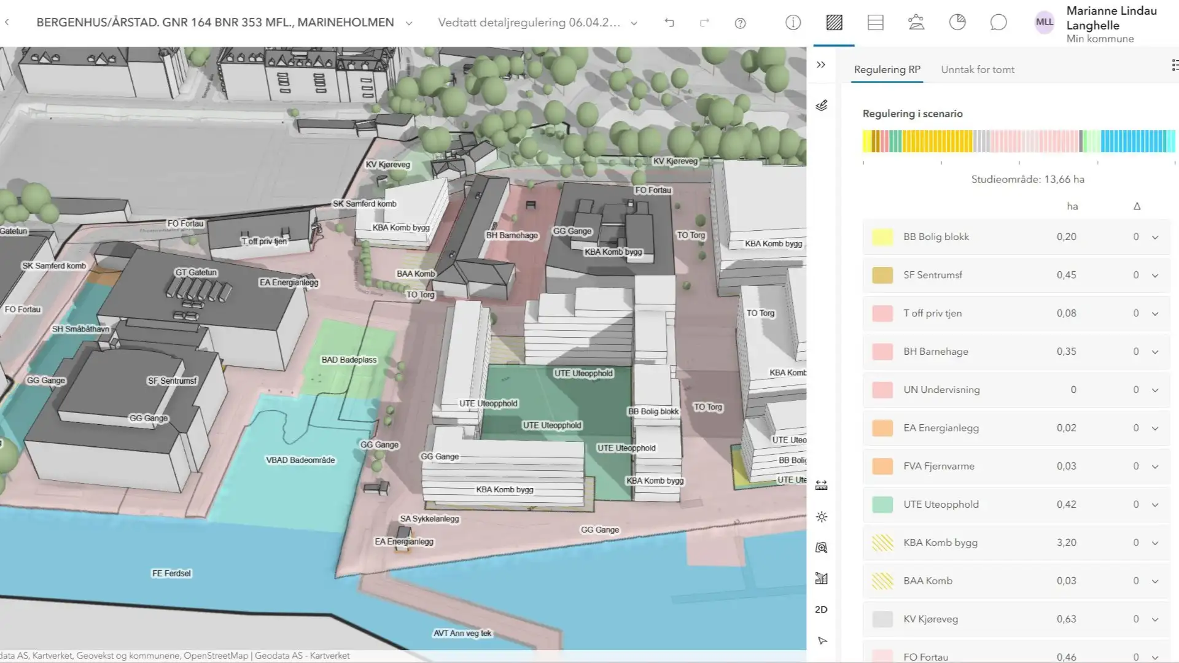The image size is (1179, 663).
Task: Collapse the side panel with double chevron
Action: 821,64
